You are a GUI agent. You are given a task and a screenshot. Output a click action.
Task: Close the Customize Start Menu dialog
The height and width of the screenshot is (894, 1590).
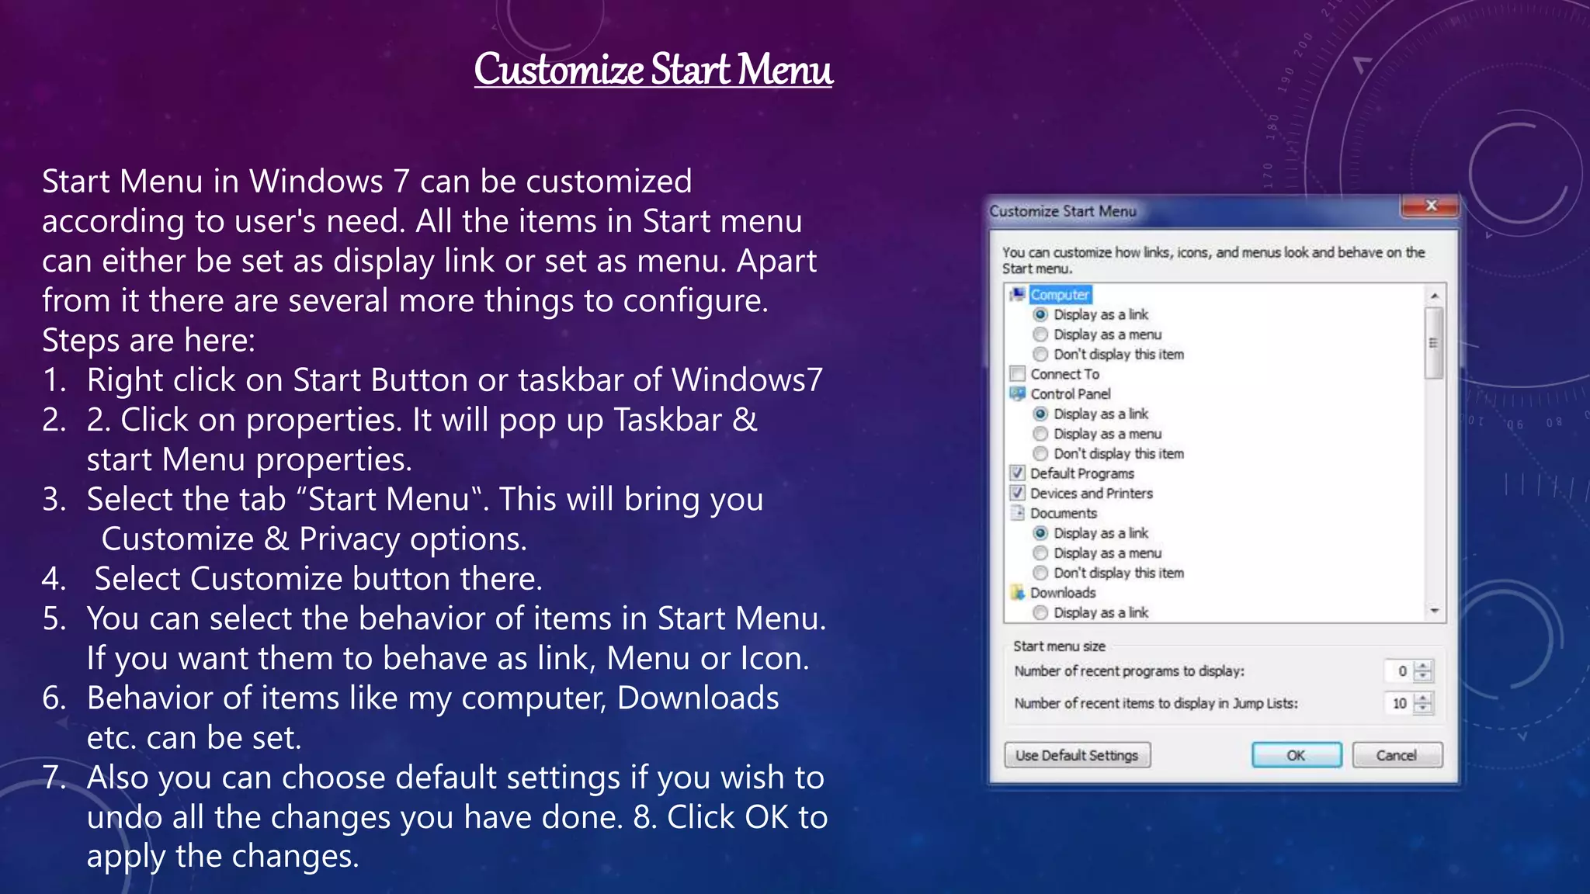pos(1430,206)
